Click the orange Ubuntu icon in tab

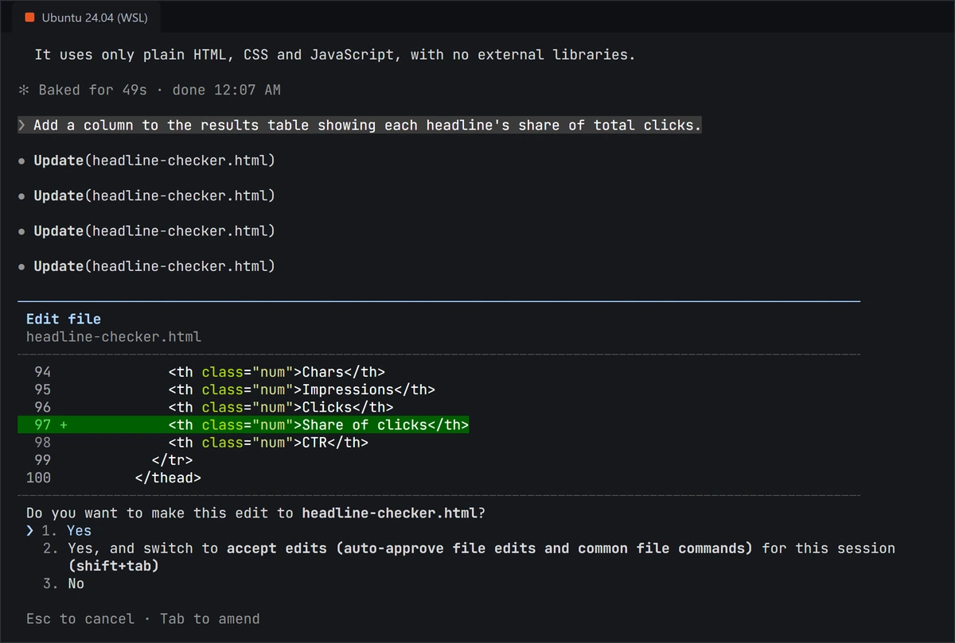[x=29, y=17]
